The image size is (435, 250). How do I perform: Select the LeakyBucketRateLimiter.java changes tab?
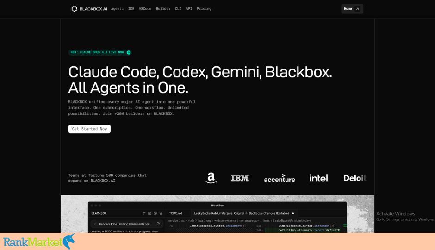[244, 213]
